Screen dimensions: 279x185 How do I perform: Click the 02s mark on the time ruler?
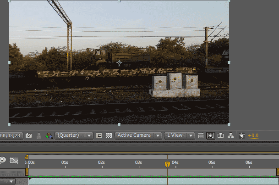tap(101, 163)
